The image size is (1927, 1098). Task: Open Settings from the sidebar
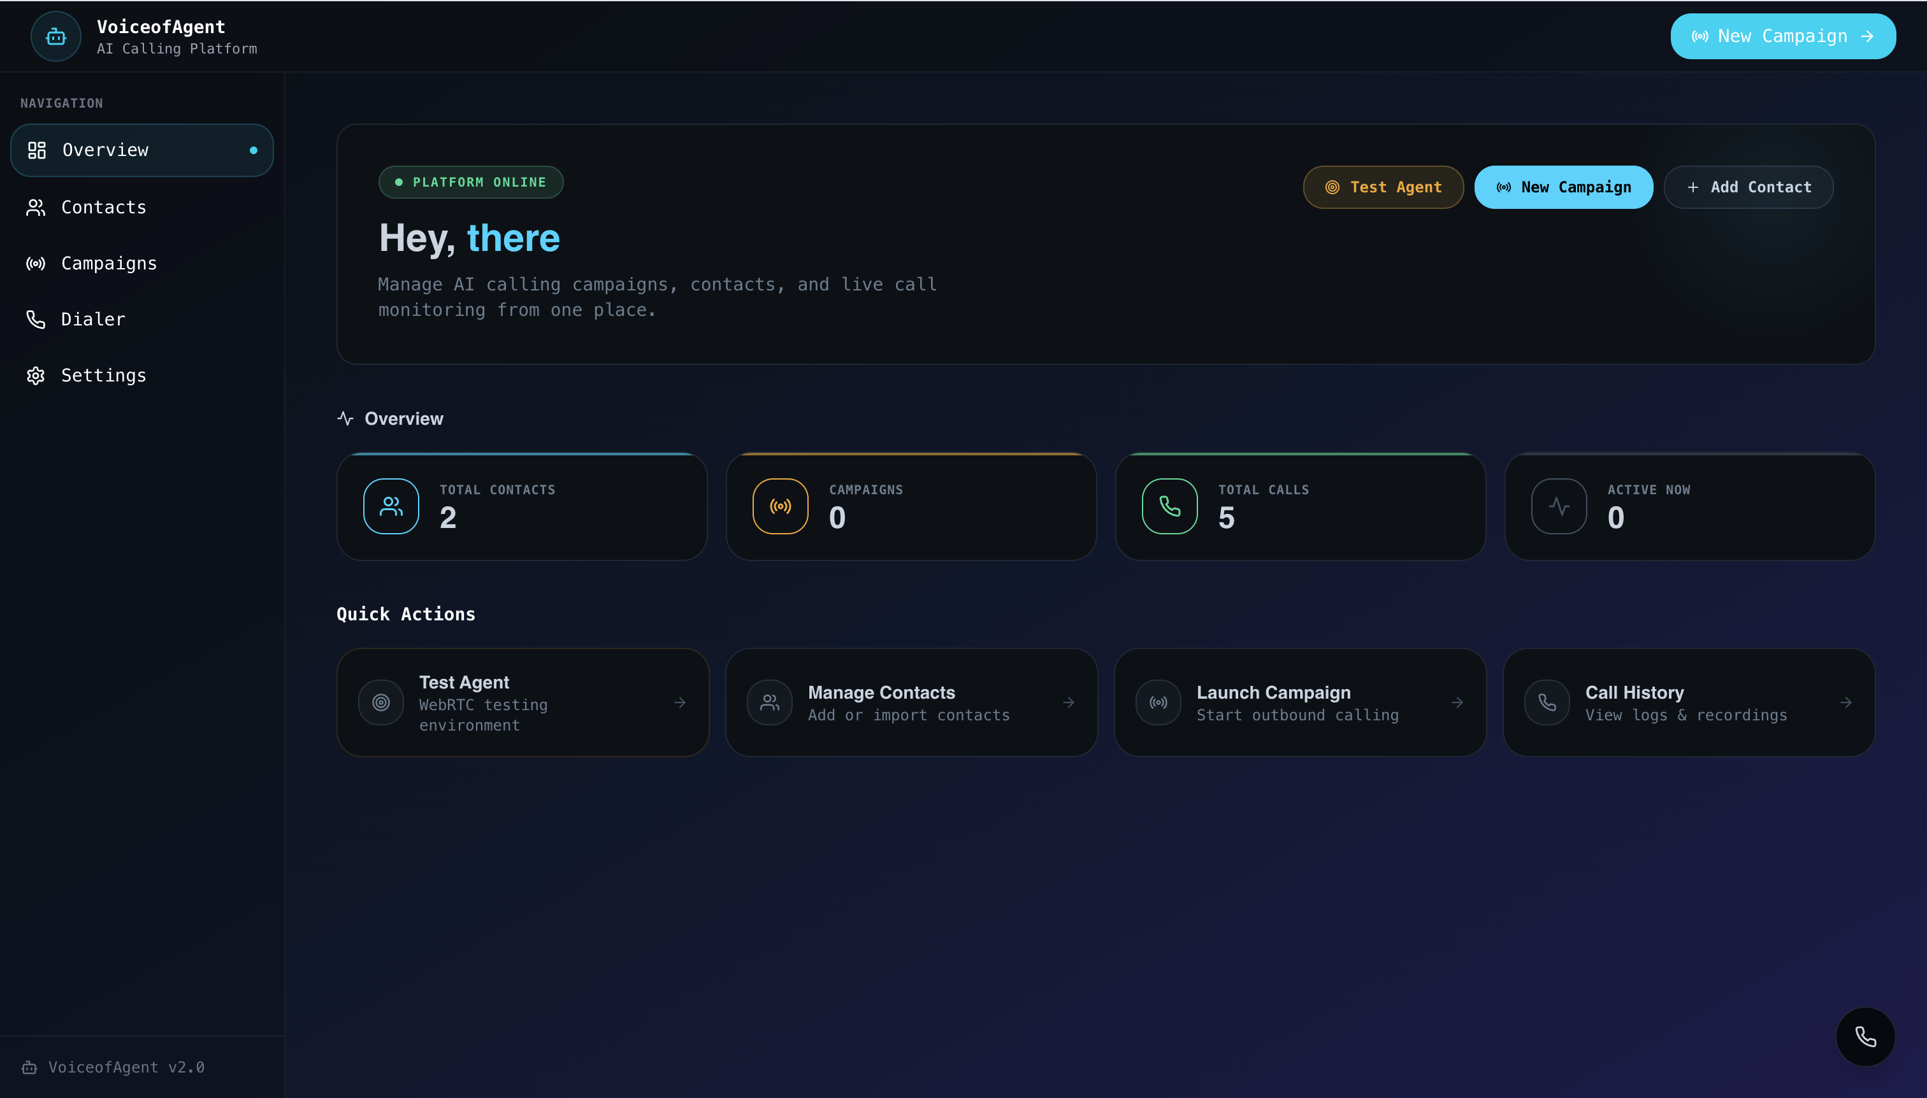tap(142, 376)
